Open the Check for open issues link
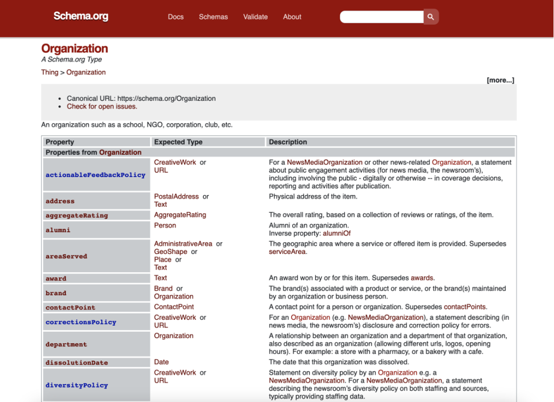This screenshot has width=554, height=402. tap(102, 106)
